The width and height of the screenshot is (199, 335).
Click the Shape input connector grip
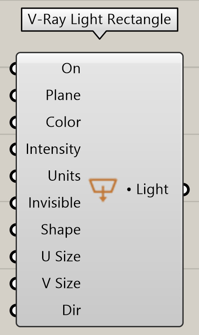tap(13, 230)
